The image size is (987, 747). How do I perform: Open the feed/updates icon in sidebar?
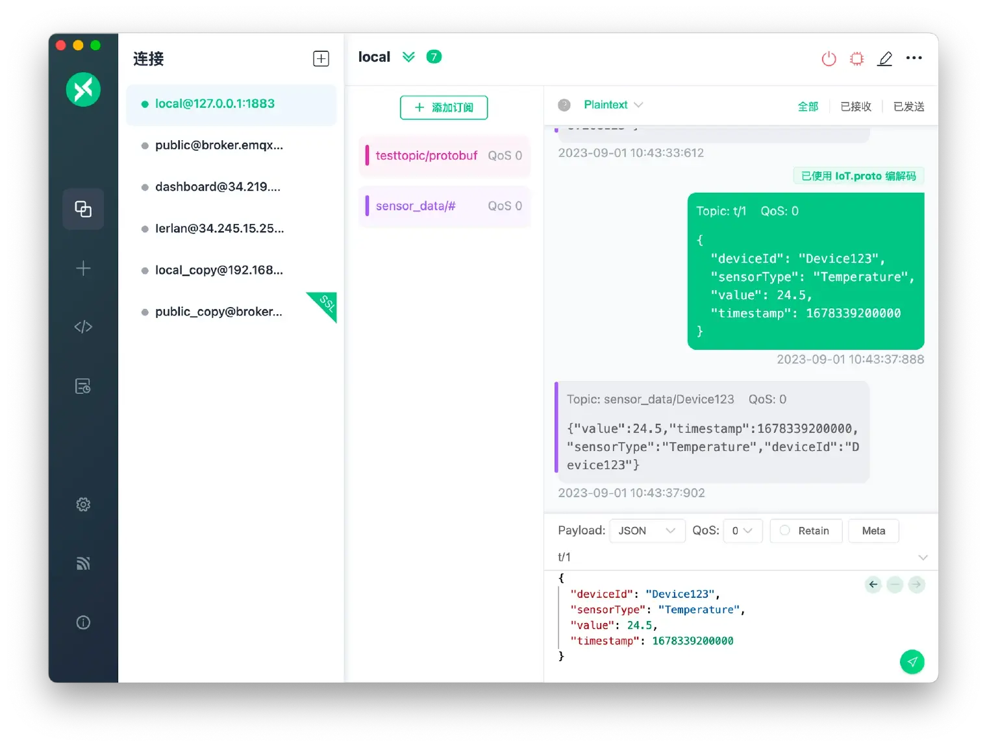tap(83, 563)
